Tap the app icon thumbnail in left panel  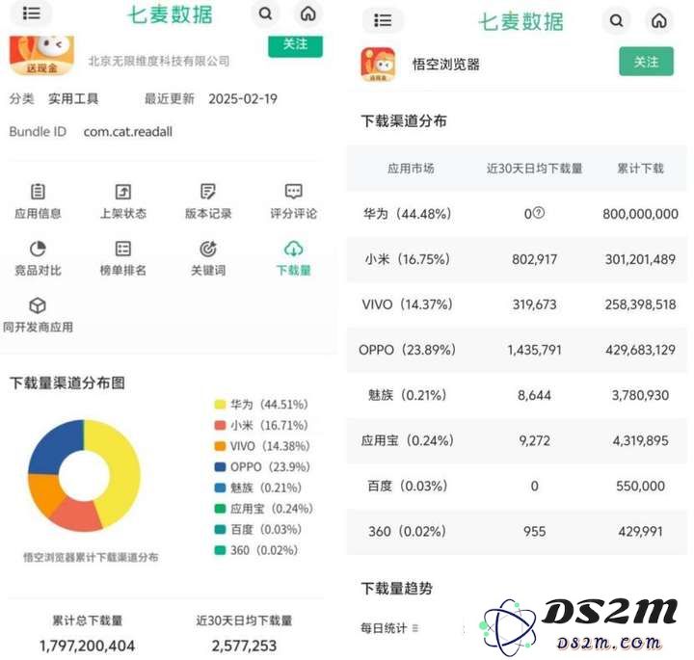click(x=41, y=55)
